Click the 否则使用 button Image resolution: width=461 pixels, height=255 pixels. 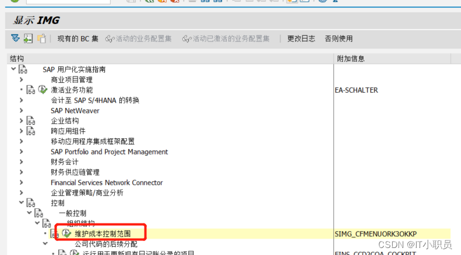[339, 39]
